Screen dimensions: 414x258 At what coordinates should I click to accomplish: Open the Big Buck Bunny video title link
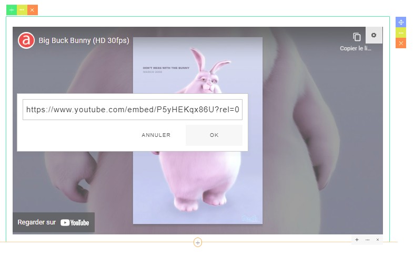(x=84, y=40)
